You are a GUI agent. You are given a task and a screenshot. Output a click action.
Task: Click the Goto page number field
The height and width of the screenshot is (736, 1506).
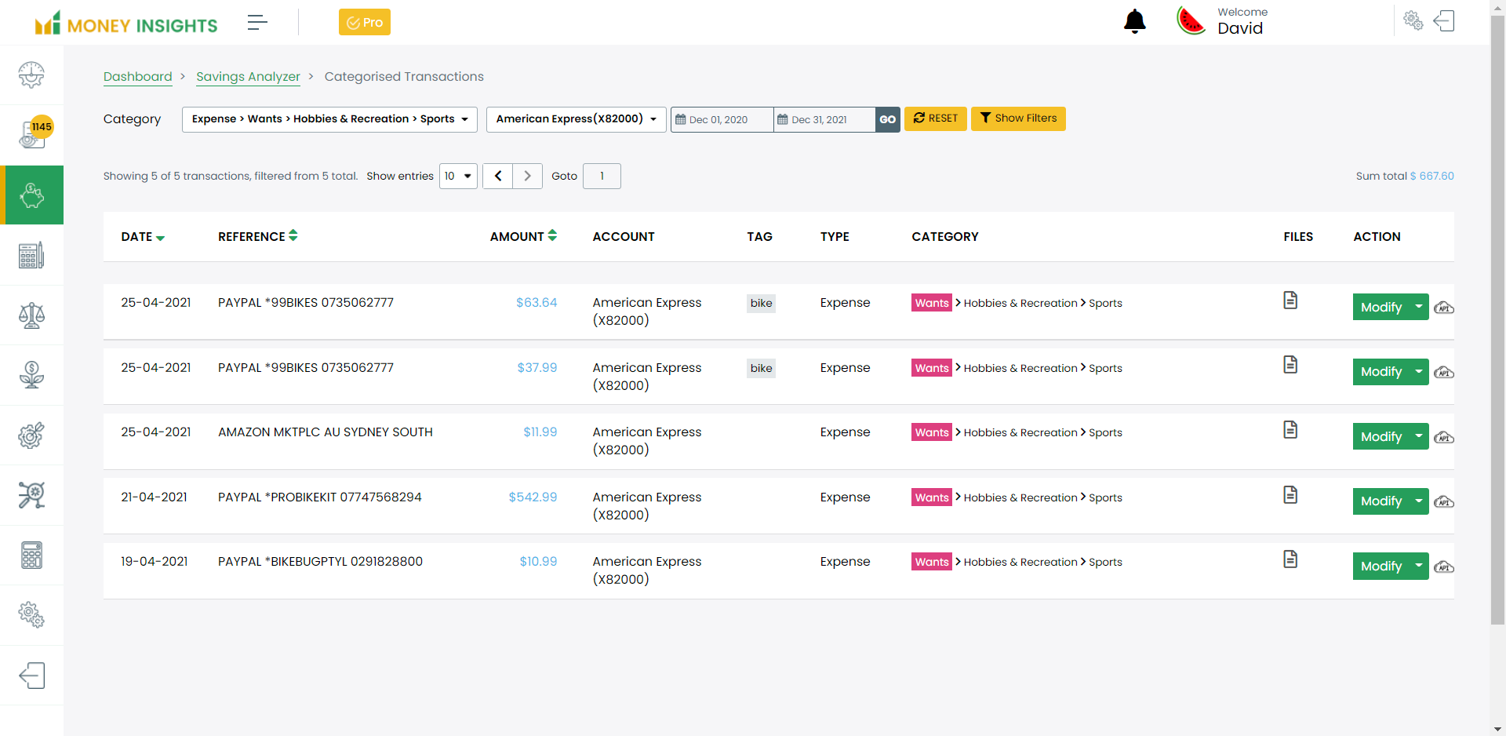(602, 176)
